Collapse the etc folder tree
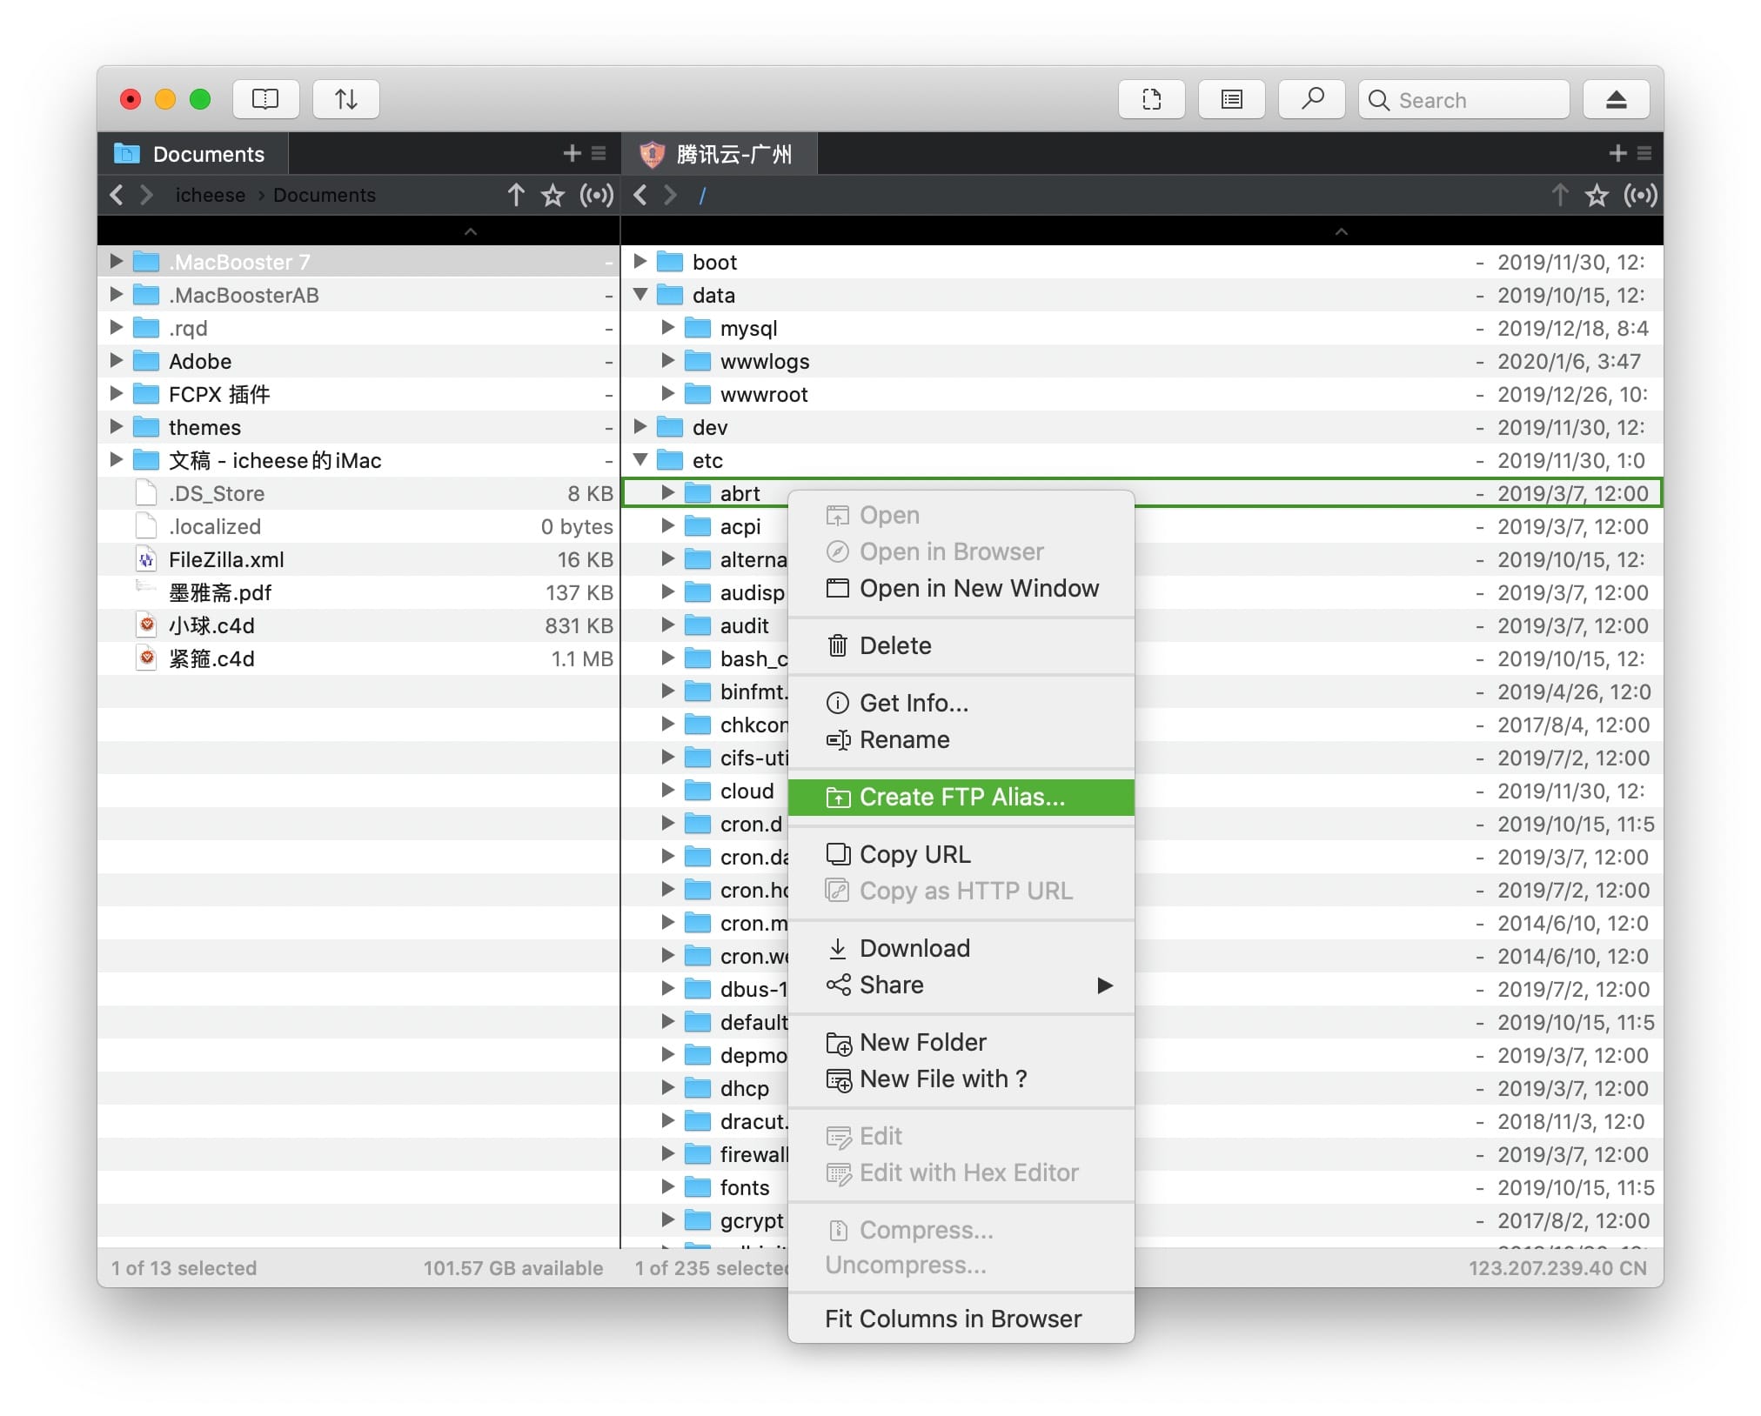Viewport: 1761px width, 1416px height. (x=640, y=460)
